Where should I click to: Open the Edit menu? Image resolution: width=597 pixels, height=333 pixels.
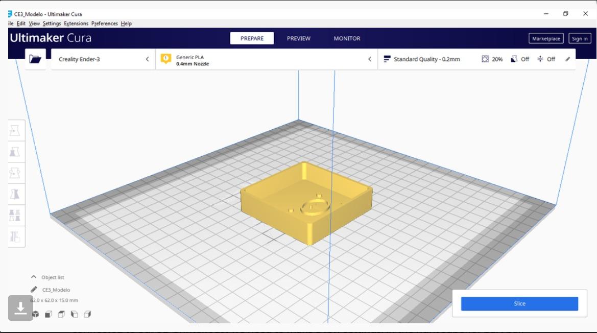click(21, 23)
